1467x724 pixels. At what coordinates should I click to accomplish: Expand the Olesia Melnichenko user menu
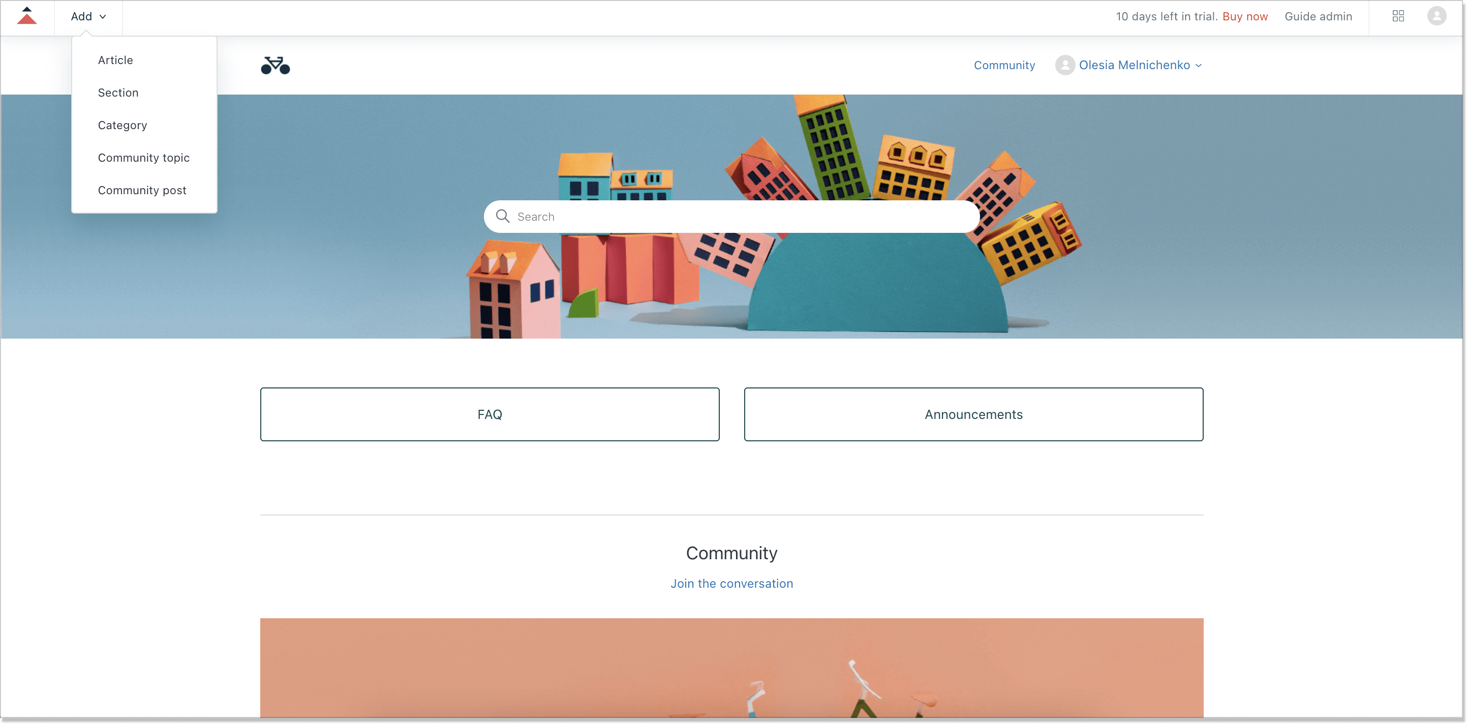[x=1130, y=66]
